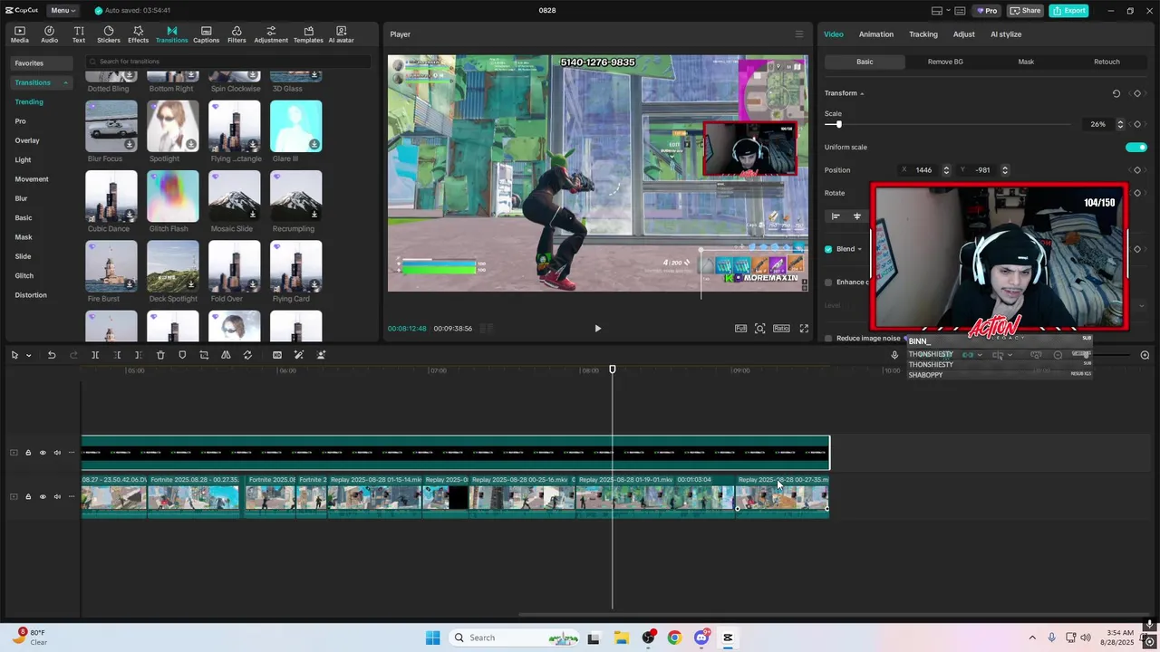1160x652 pixels.
Task: Open the Menu dropdown in the title bar
Action: click(63, 11)
